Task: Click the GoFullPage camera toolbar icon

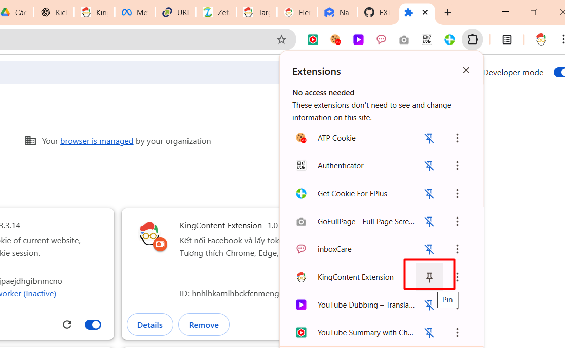Action: (404, 40)
